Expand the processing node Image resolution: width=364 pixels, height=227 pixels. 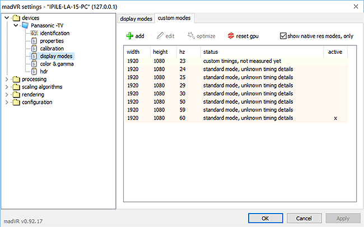(x=7, y=79)
